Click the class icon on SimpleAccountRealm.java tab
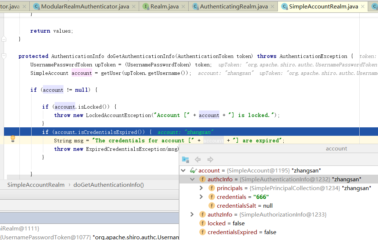Viewport: 378px width, 240px height. tap(284, 7)
